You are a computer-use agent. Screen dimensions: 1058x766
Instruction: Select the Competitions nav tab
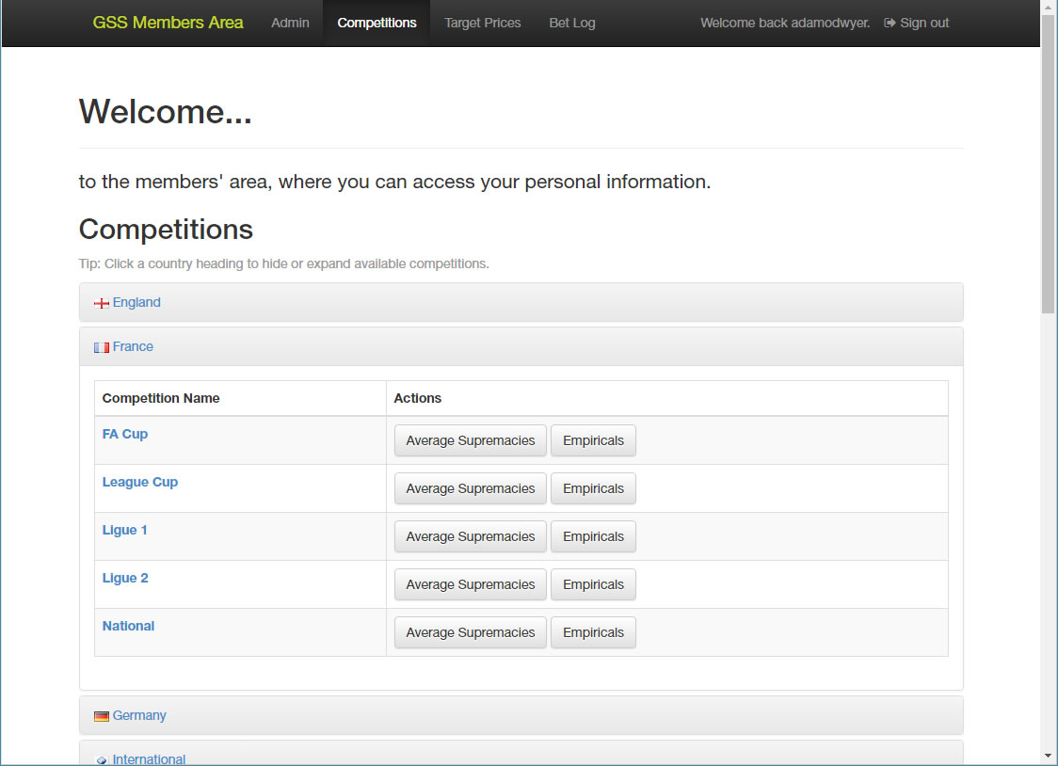377,23
